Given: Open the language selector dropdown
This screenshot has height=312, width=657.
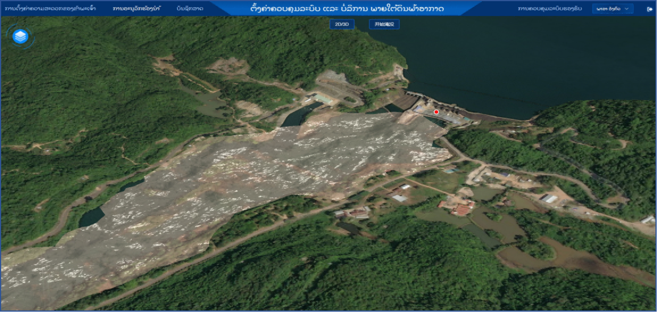Looking at the screenshot, I should point(612,9).
